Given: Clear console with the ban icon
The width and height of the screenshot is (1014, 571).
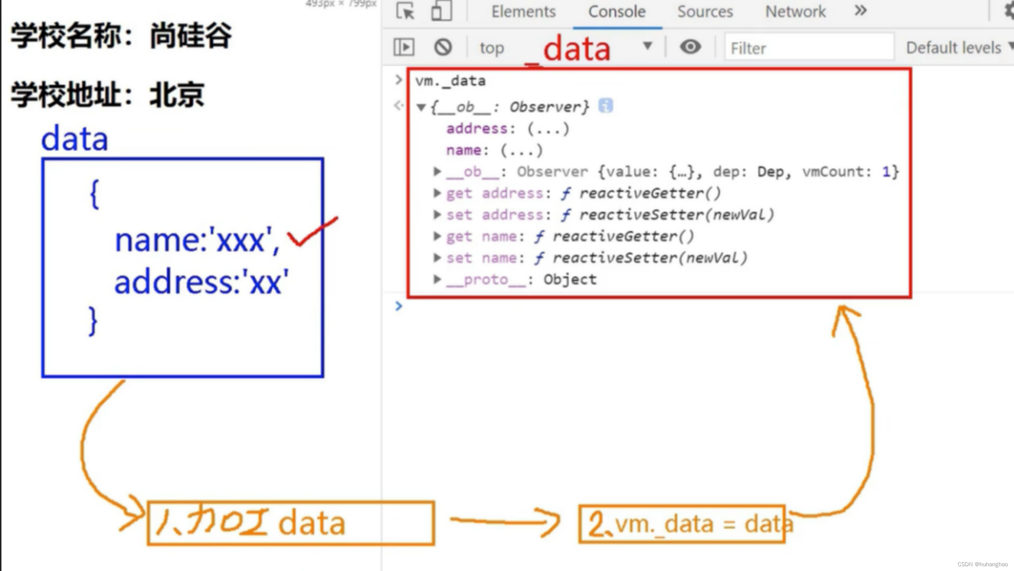Looking at the screenshot, I should tap(443, 47).
